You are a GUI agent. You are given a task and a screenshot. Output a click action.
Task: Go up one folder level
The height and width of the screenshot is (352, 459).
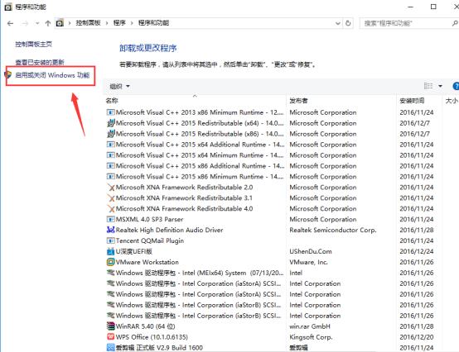coord(48,23)
